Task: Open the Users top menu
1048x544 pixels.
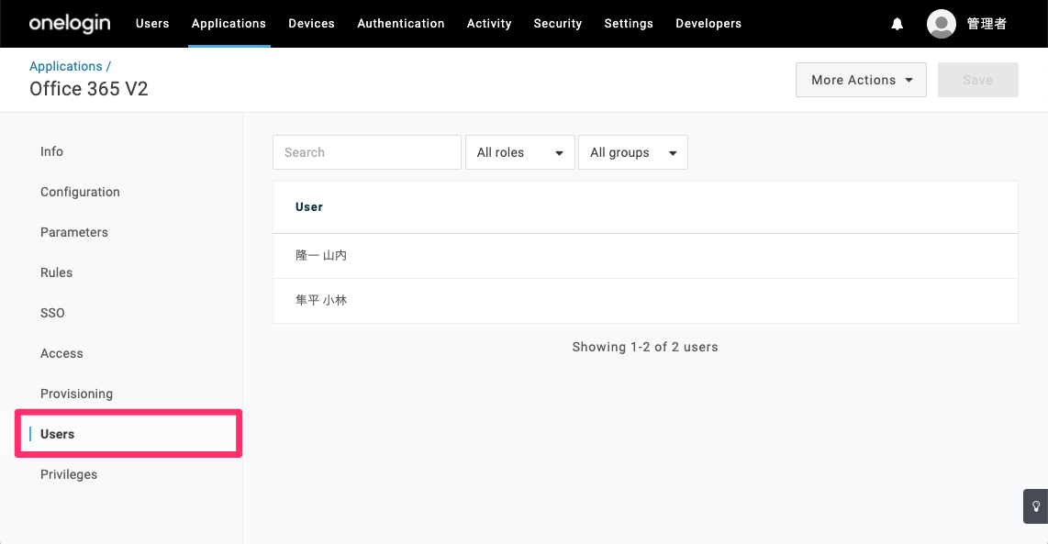Action: click(152, 23)
